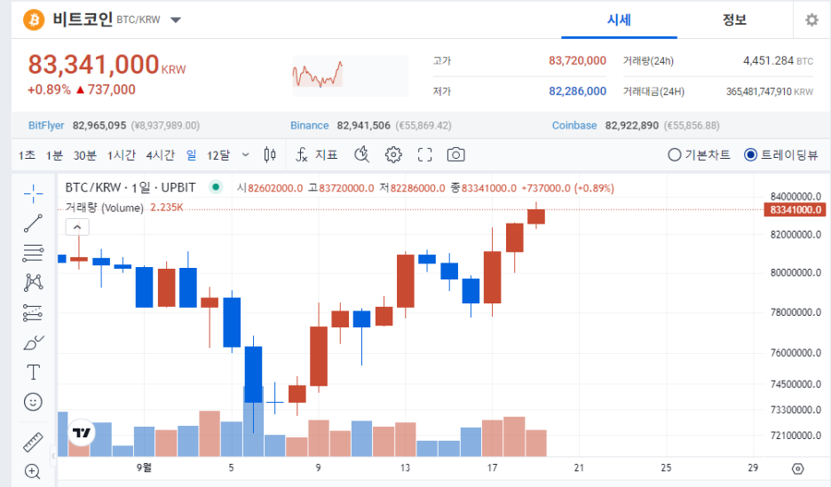Click the mini price sparkline thumbnail
Viewport: 831px width, 487px height.
[351, 75]
